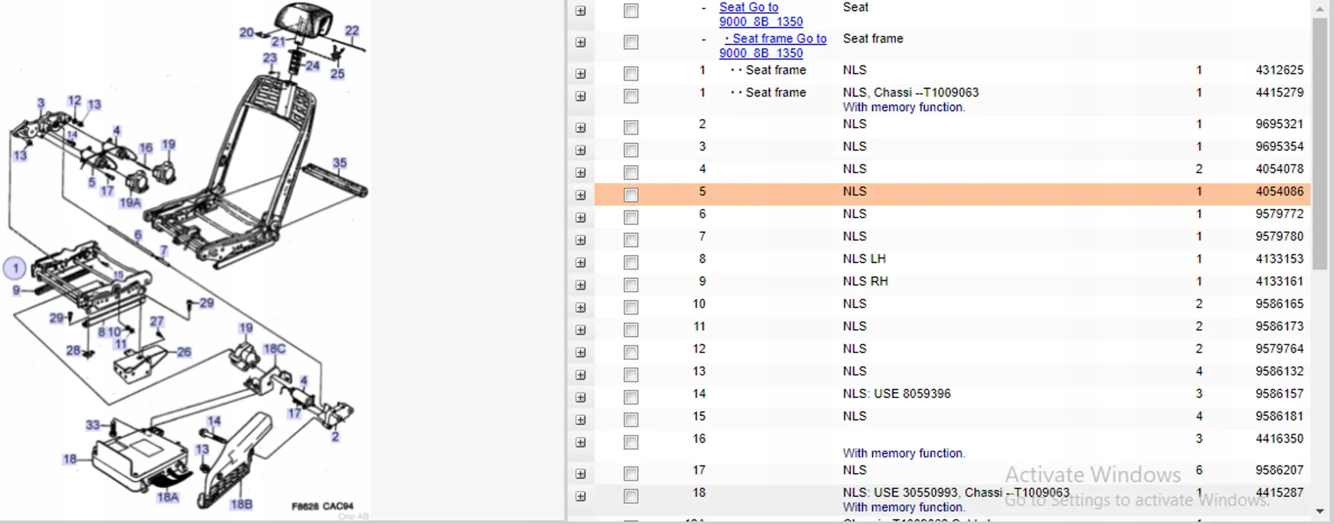Click callout 18A on the diagram
The image size is (1334, 524).
pos(168,497)
